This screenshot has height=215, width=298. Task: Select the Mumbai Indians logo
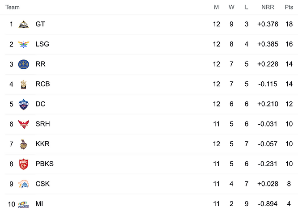pyautogui.click(x=24, y=204)
